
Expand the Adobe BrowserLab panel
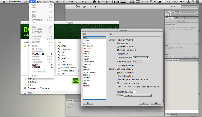[172, 12]
